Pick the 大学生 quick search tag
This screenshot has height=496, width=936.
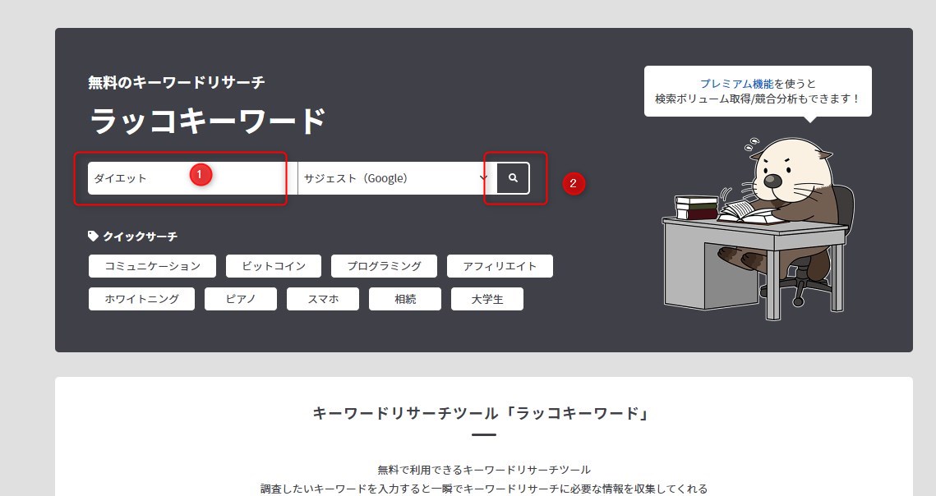(x=487, y=299)
